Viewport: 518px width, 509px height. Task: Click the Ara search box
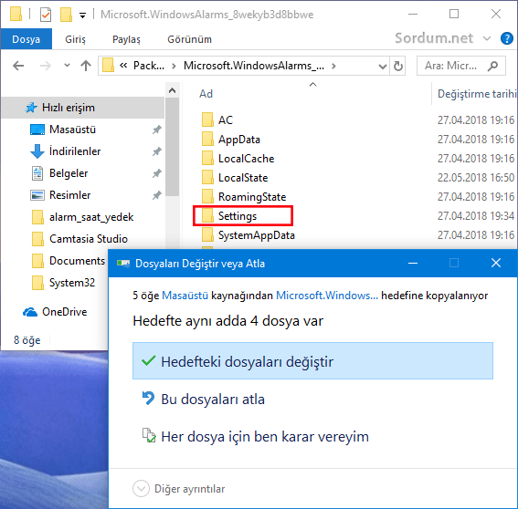click(x=461, y=66)
